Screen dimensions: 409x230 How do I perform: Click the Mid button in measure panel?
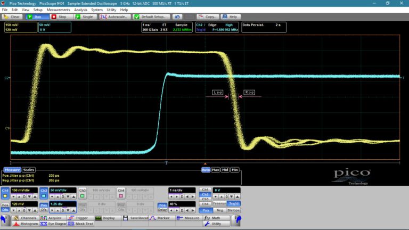(225, 170)
